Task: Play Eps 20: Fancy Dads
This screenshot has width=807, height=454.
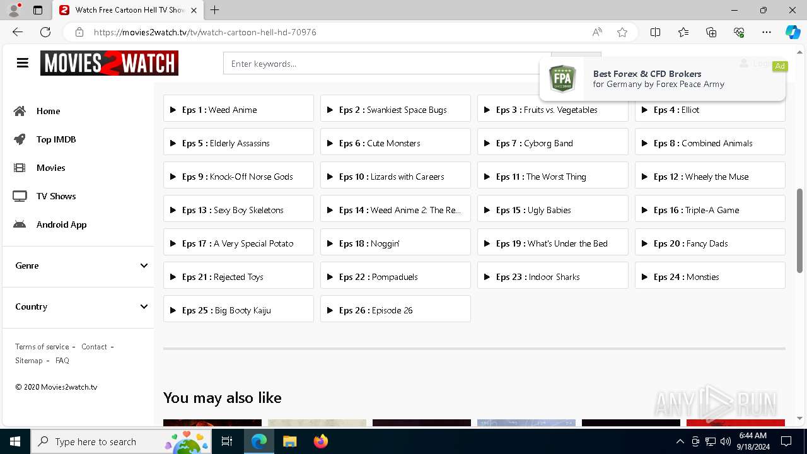Action: (710, 243)
